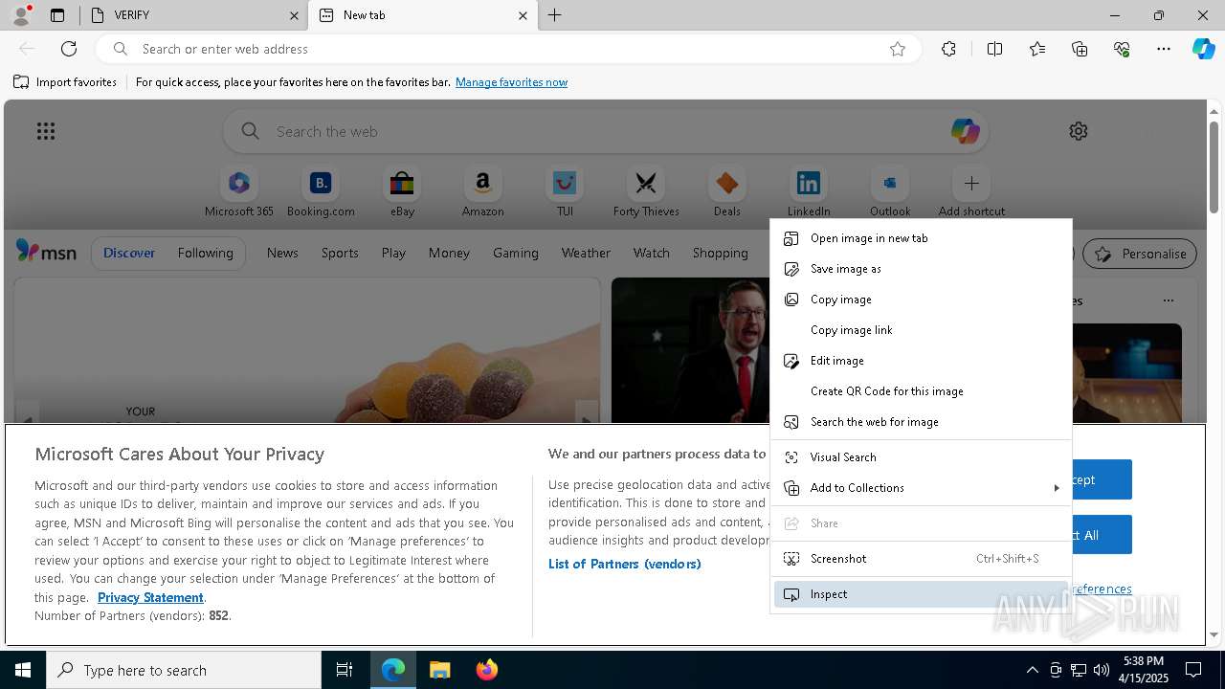This screenshot has height=689, width=1225.
Task: Open the Outlook shortcut tile
Action: 890,192
